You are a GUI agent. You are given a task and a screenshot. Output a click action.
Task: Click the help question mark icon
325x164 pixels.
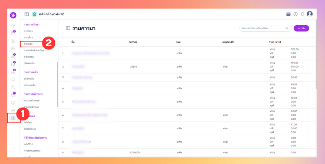(296, 14)
